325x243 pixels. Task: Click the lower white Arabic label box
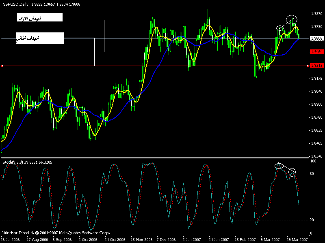[40, 38]
